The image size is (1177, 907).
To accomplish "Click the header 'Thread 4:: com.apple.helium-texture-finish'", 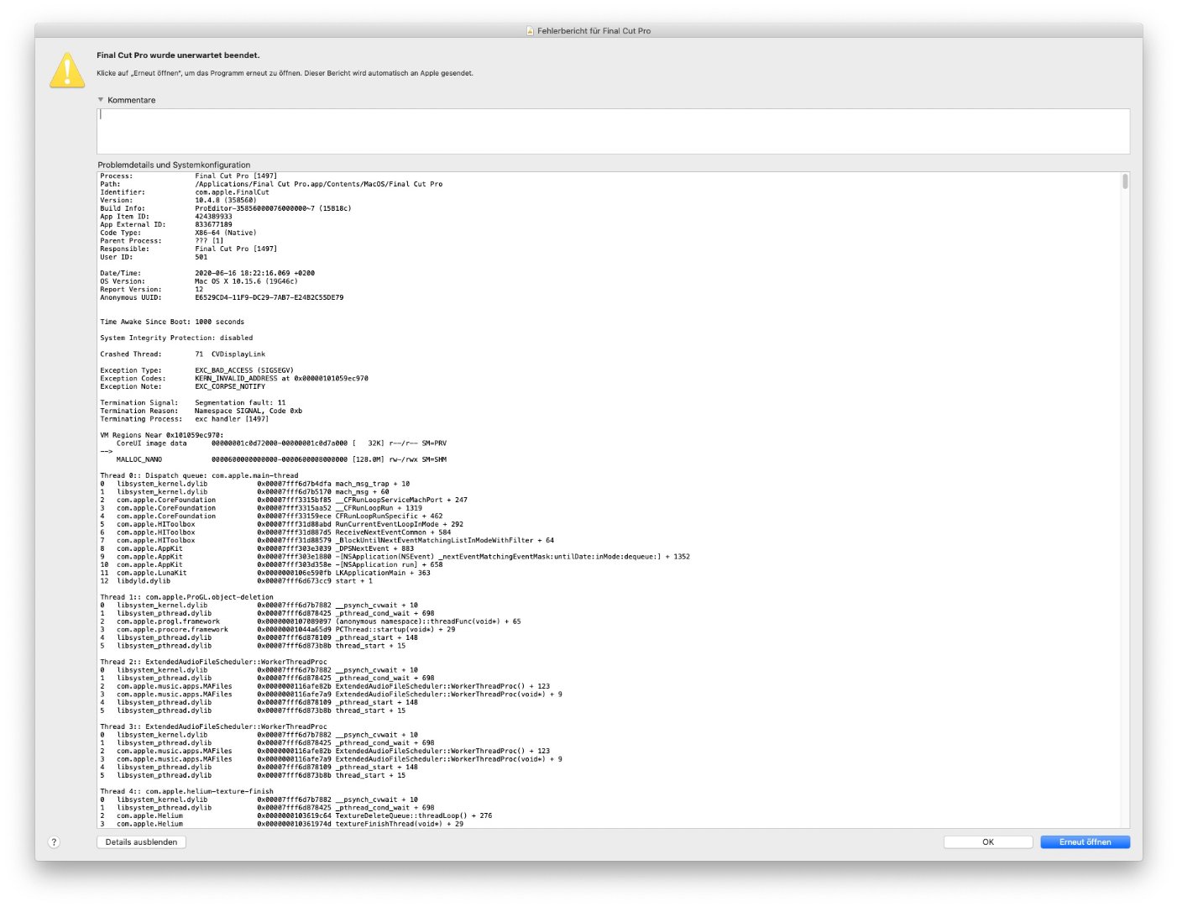I will pyautogui.click(x=186, y=791).
